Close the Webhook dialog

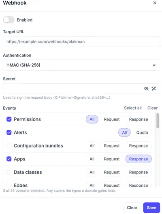(x=155, y=3)
